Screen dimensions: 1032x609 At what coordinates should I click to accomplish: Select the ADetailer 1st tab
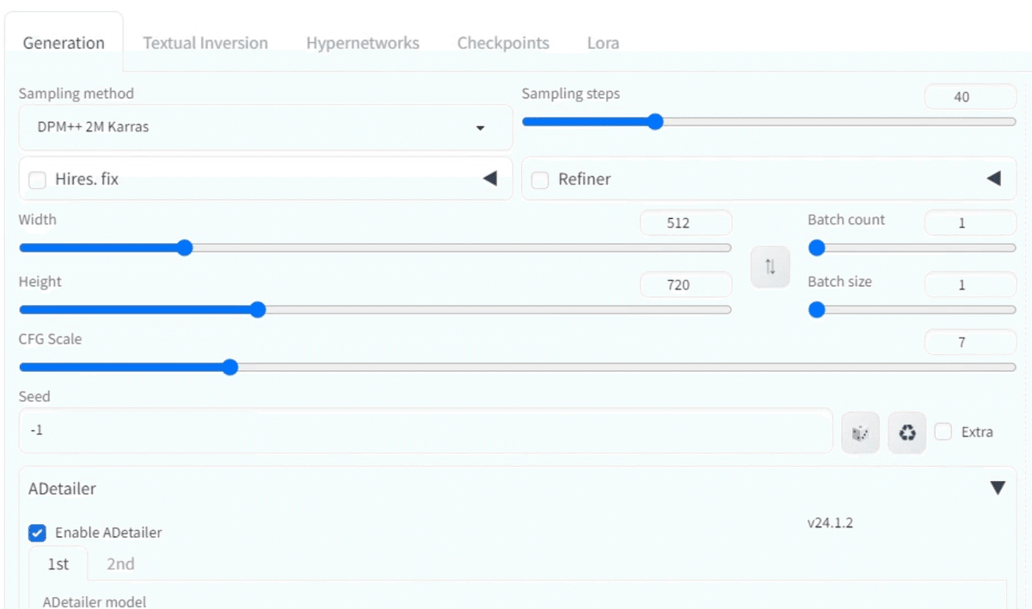tap(58, 564)
